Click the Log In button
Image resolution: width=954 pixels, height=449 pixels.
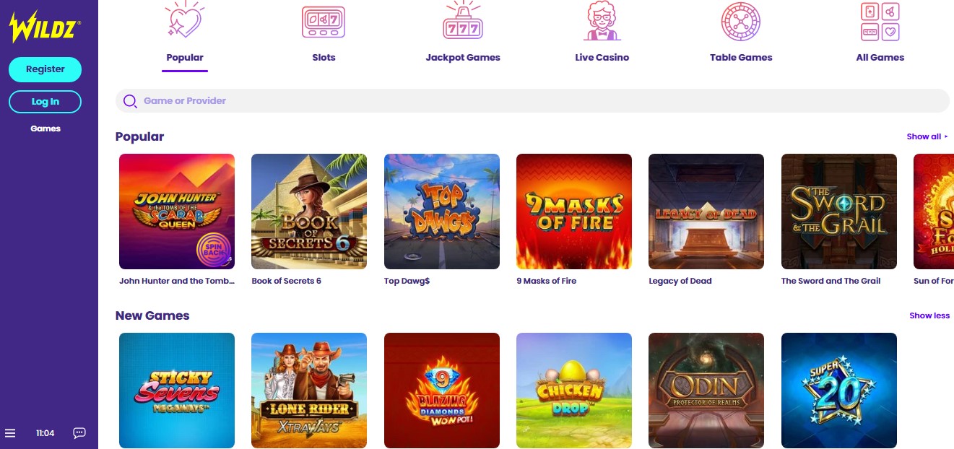[45, 102]
